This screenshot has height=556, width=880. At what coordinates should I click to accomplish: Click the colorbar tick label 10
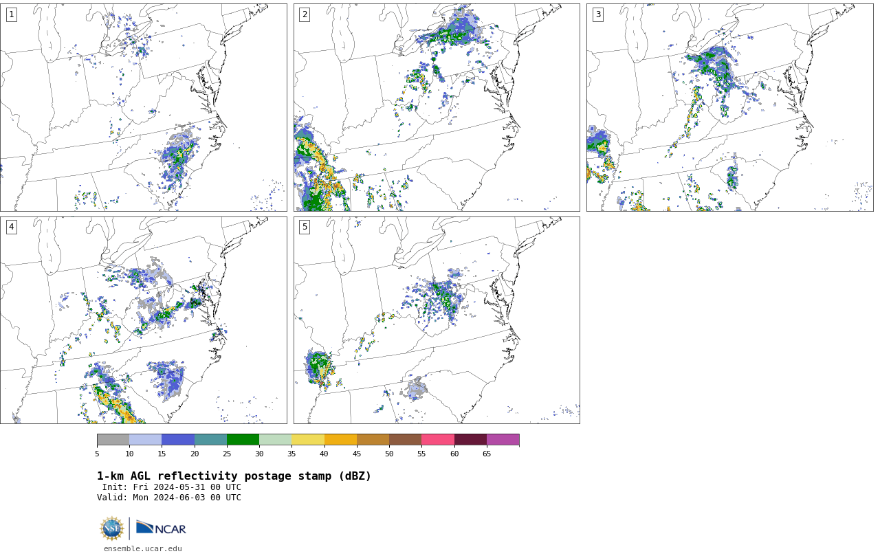(x=129, y=454)
